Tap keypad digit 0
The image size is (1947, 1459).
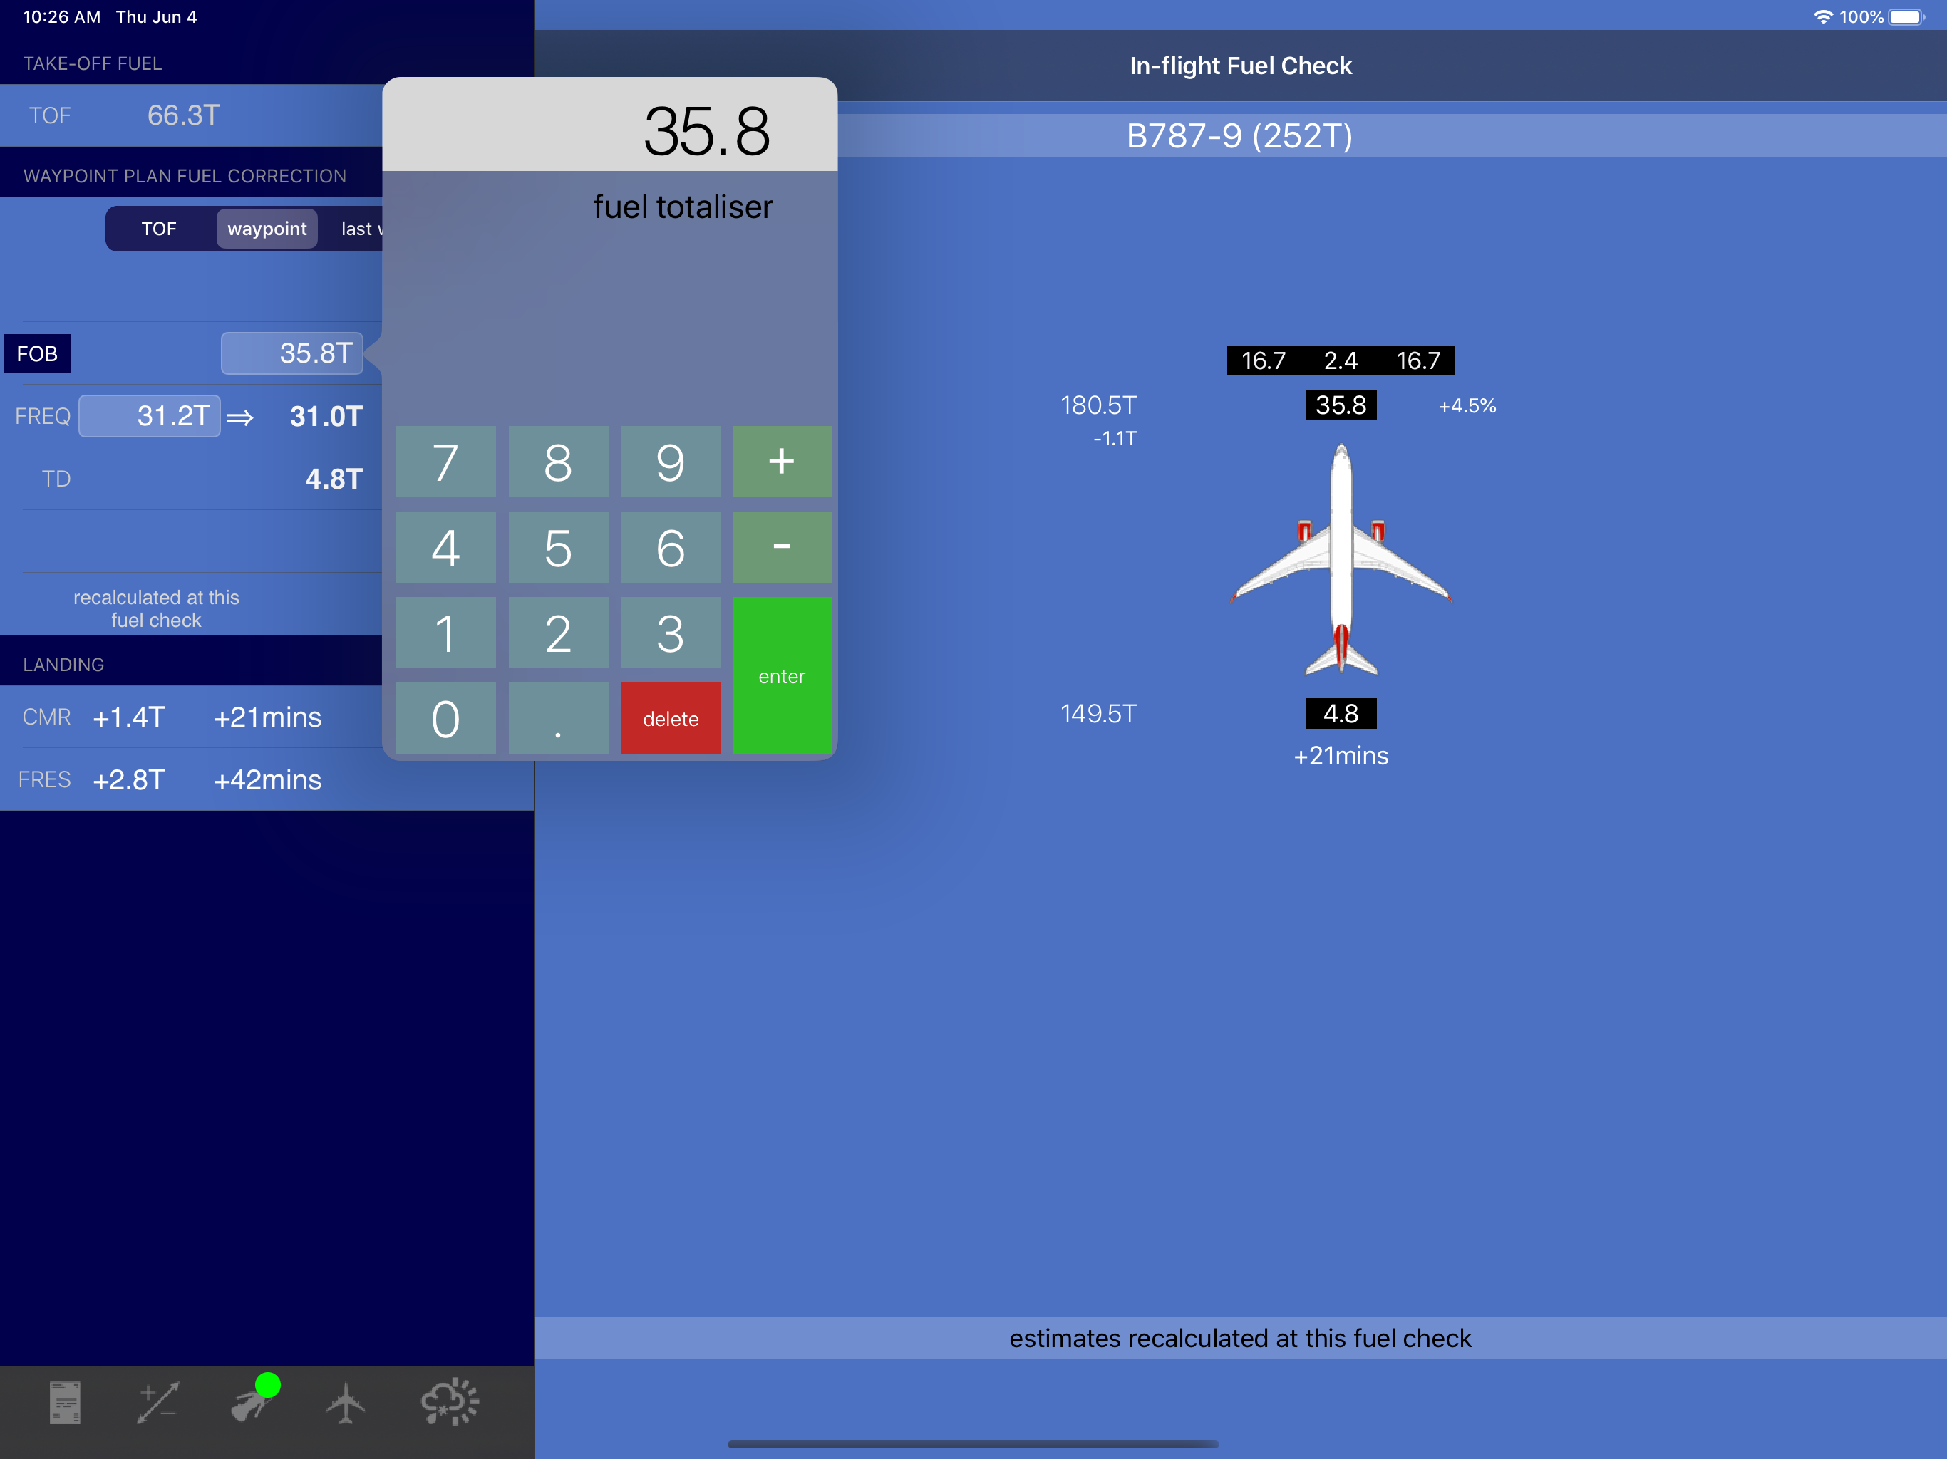[x=445, y=718]
